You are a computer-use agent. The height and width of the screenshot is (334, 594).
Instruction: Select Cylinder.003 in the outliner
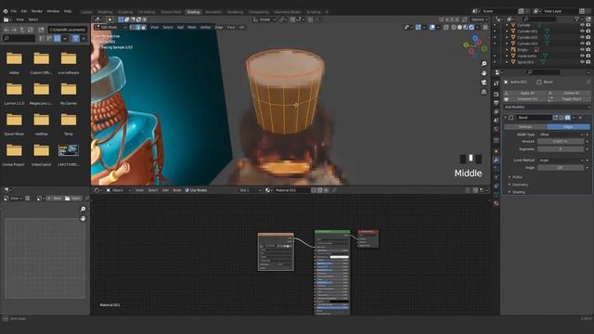pyautogui.click(x=527, y=44)
